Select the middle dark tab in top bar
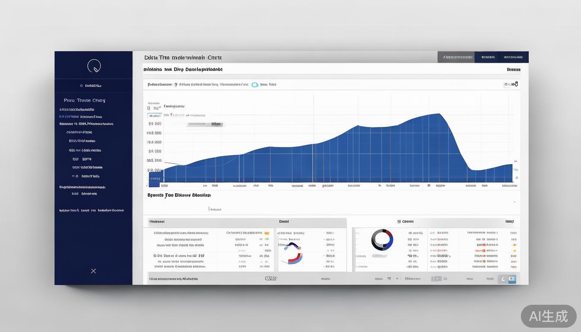Screen dimensions: 581x332 point(488,57)
